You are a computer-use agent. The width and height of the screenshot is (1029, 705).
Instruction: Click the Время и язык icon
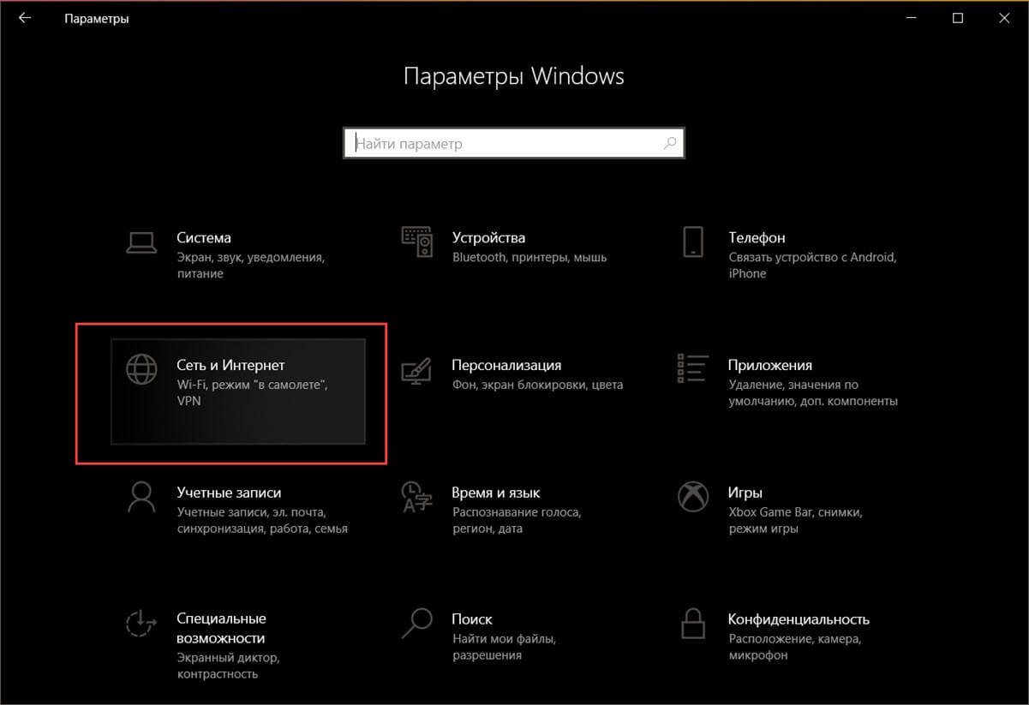[416, 496]
